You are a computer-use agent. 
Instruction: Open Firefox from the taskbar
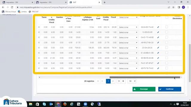65,104
